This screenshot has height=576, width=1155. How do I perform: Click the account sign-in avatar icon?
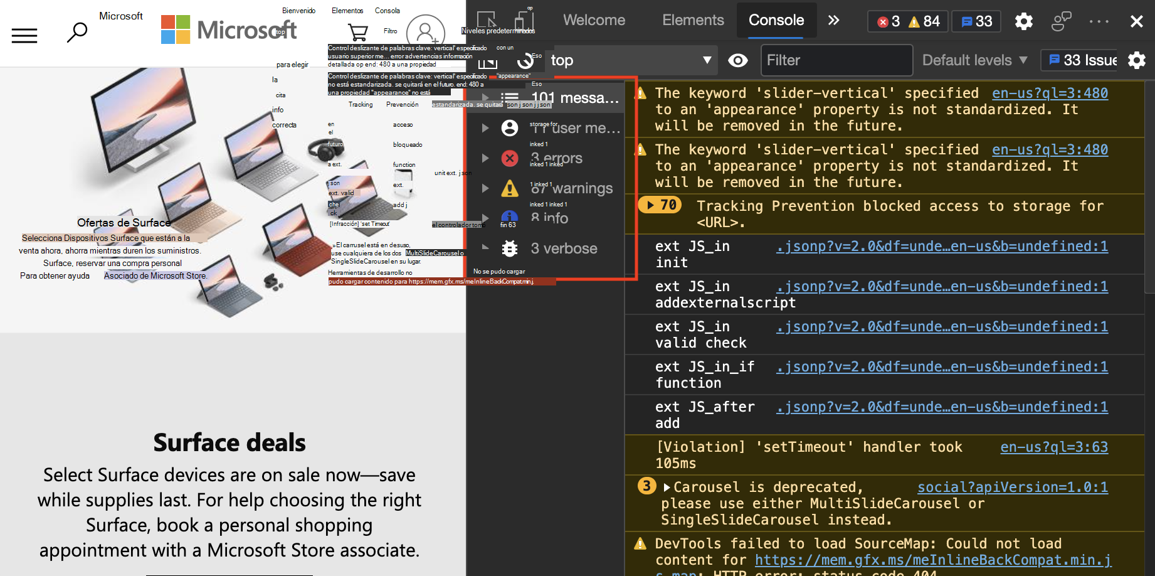click(x=426, y=33)
